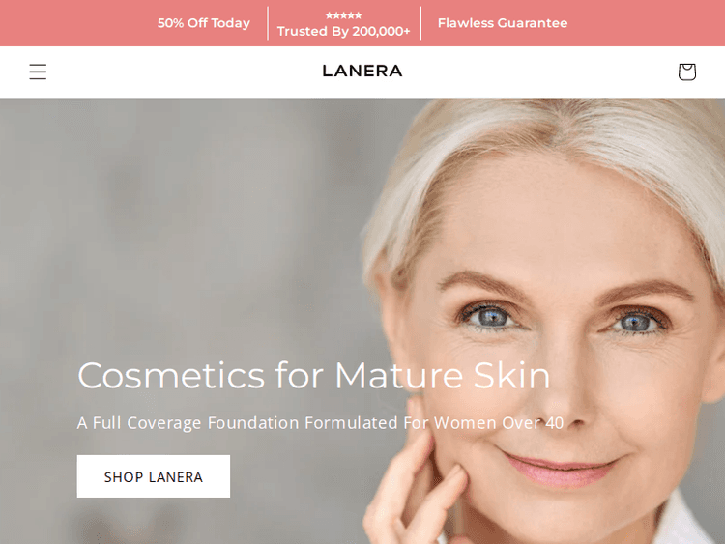
Task: Click the LANERA logo in header
Action: pos(362,71)
